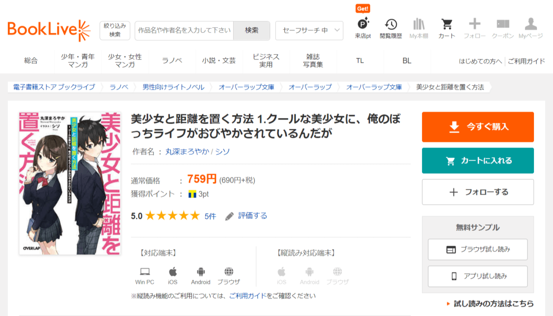Open オーバーラップ文庫 breadcrumb link
Screen dimensions: 553x316
(246, 87)
